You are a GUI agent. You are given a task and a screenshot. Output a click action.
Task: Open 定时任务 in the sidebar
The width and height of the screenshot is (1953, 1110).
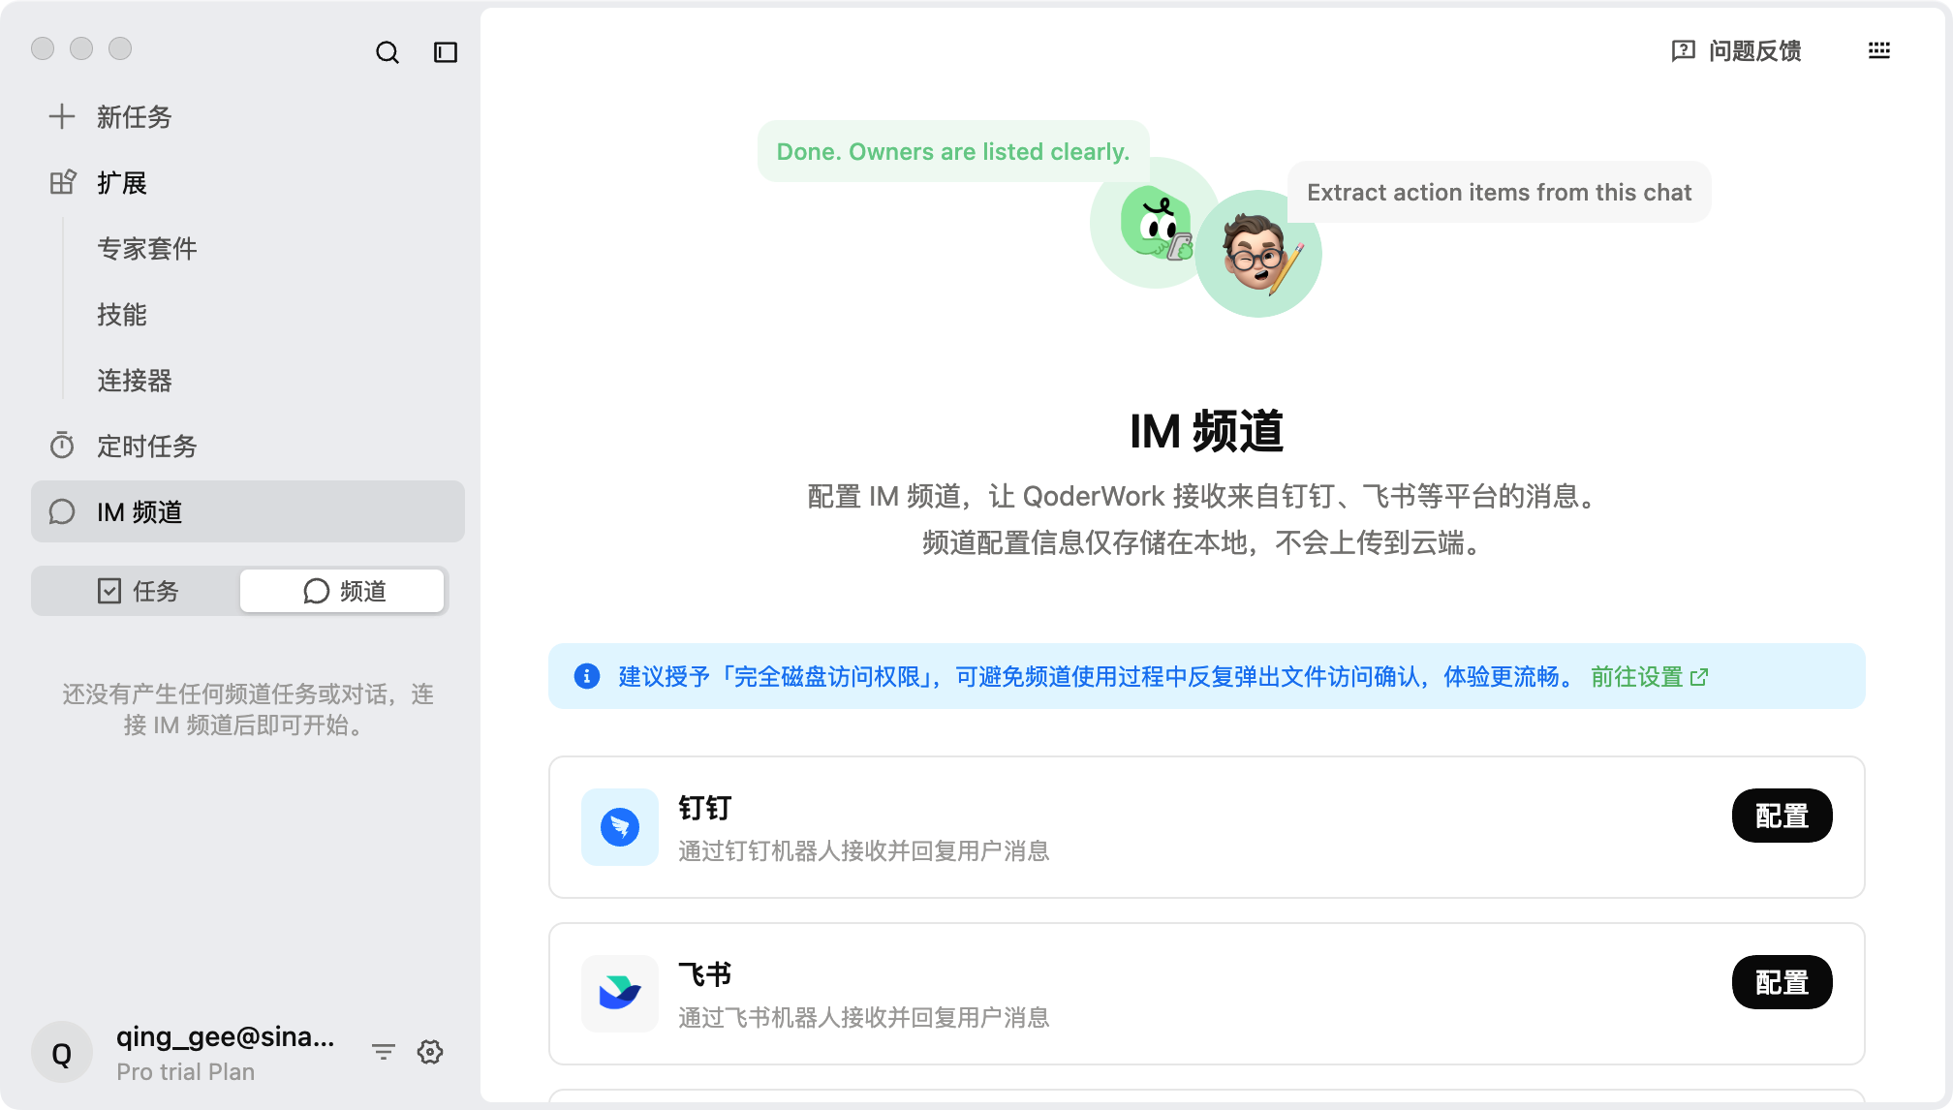click(248, 446)
